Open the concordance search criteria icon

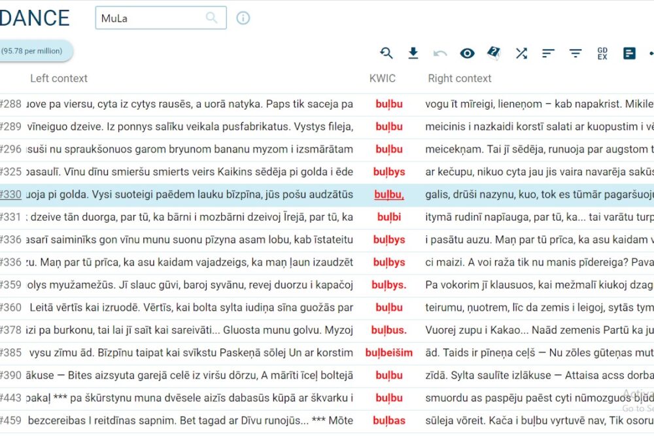(387, 54)
